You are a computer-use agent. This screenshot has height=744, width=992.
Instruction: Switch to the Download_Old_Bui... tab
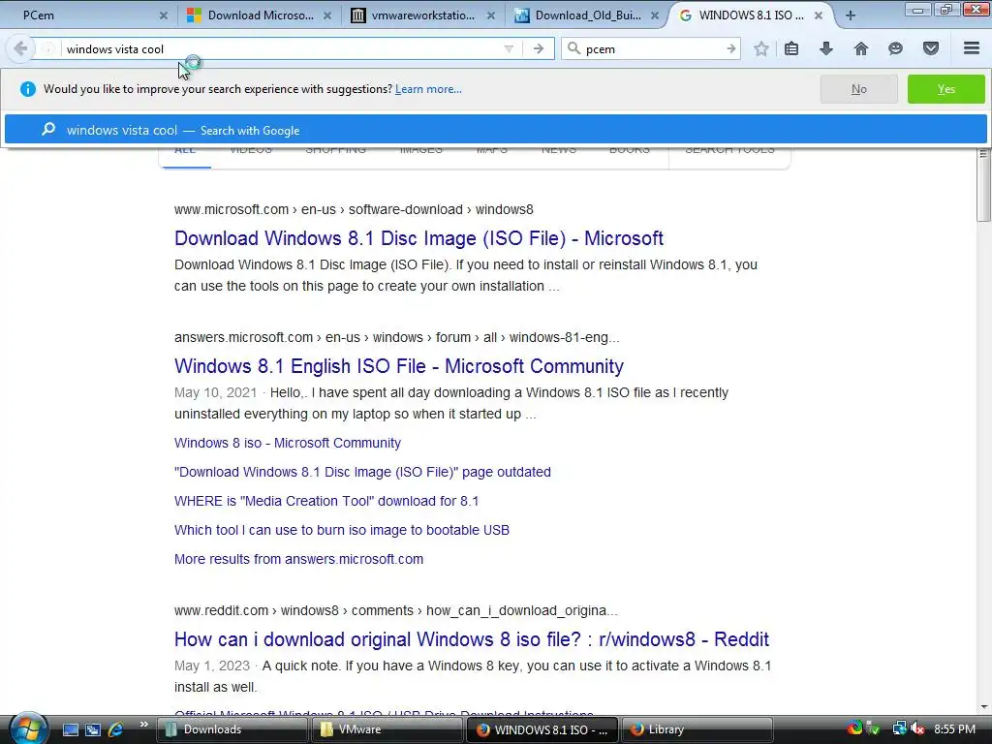pos(586,15)
